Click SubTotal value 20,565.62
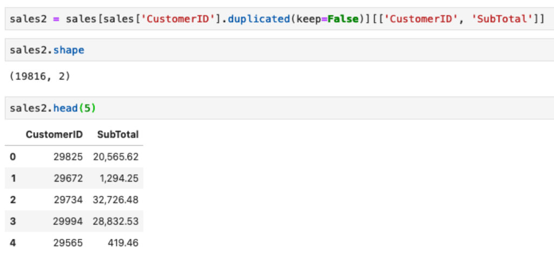The image size is (554, 259). (116, 157)
